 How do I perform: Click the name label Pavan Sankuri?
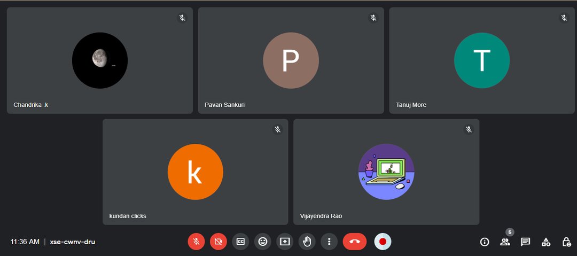[x=224, y=105]
